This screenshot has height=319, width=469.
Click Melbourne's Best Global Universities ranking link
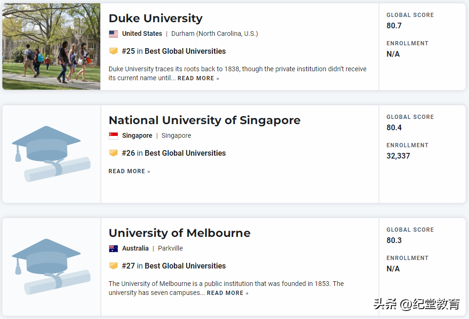[x=185, y=266]
